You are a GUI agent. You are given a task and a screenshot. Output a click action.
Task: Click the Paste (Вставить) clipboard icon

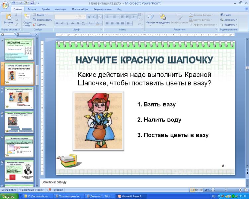tap(8, 17)
